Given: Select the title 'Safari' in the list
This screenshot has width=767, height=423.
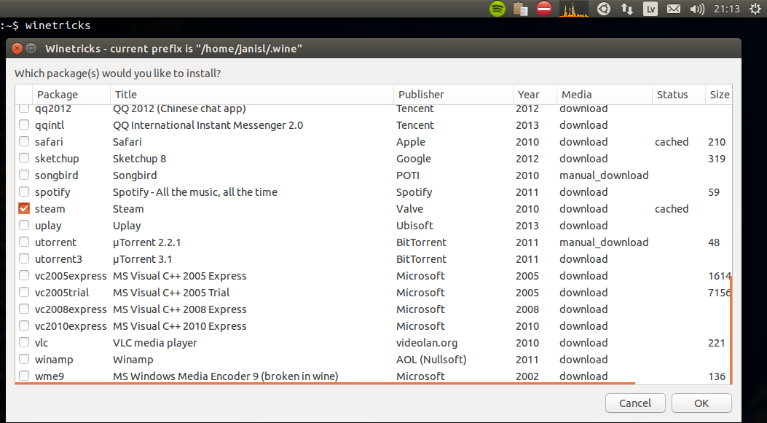Looking at the screenshot, I should click(x=127, y=142).
